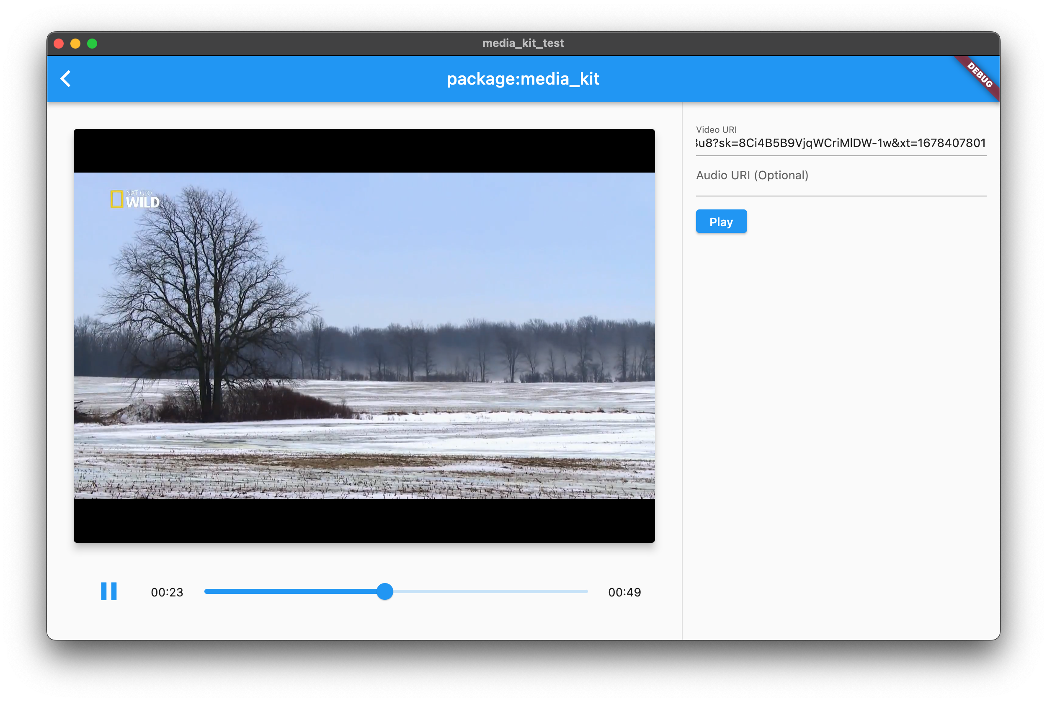
Task: Click the seek slider thumb
Action: pos(384,591)
